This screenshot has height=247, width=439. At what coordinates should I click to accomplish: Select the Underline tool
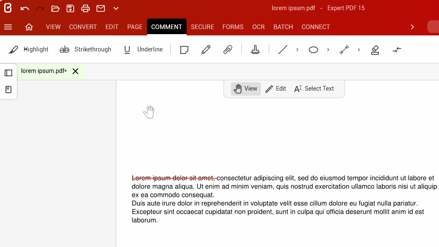[x=143, y=50]
